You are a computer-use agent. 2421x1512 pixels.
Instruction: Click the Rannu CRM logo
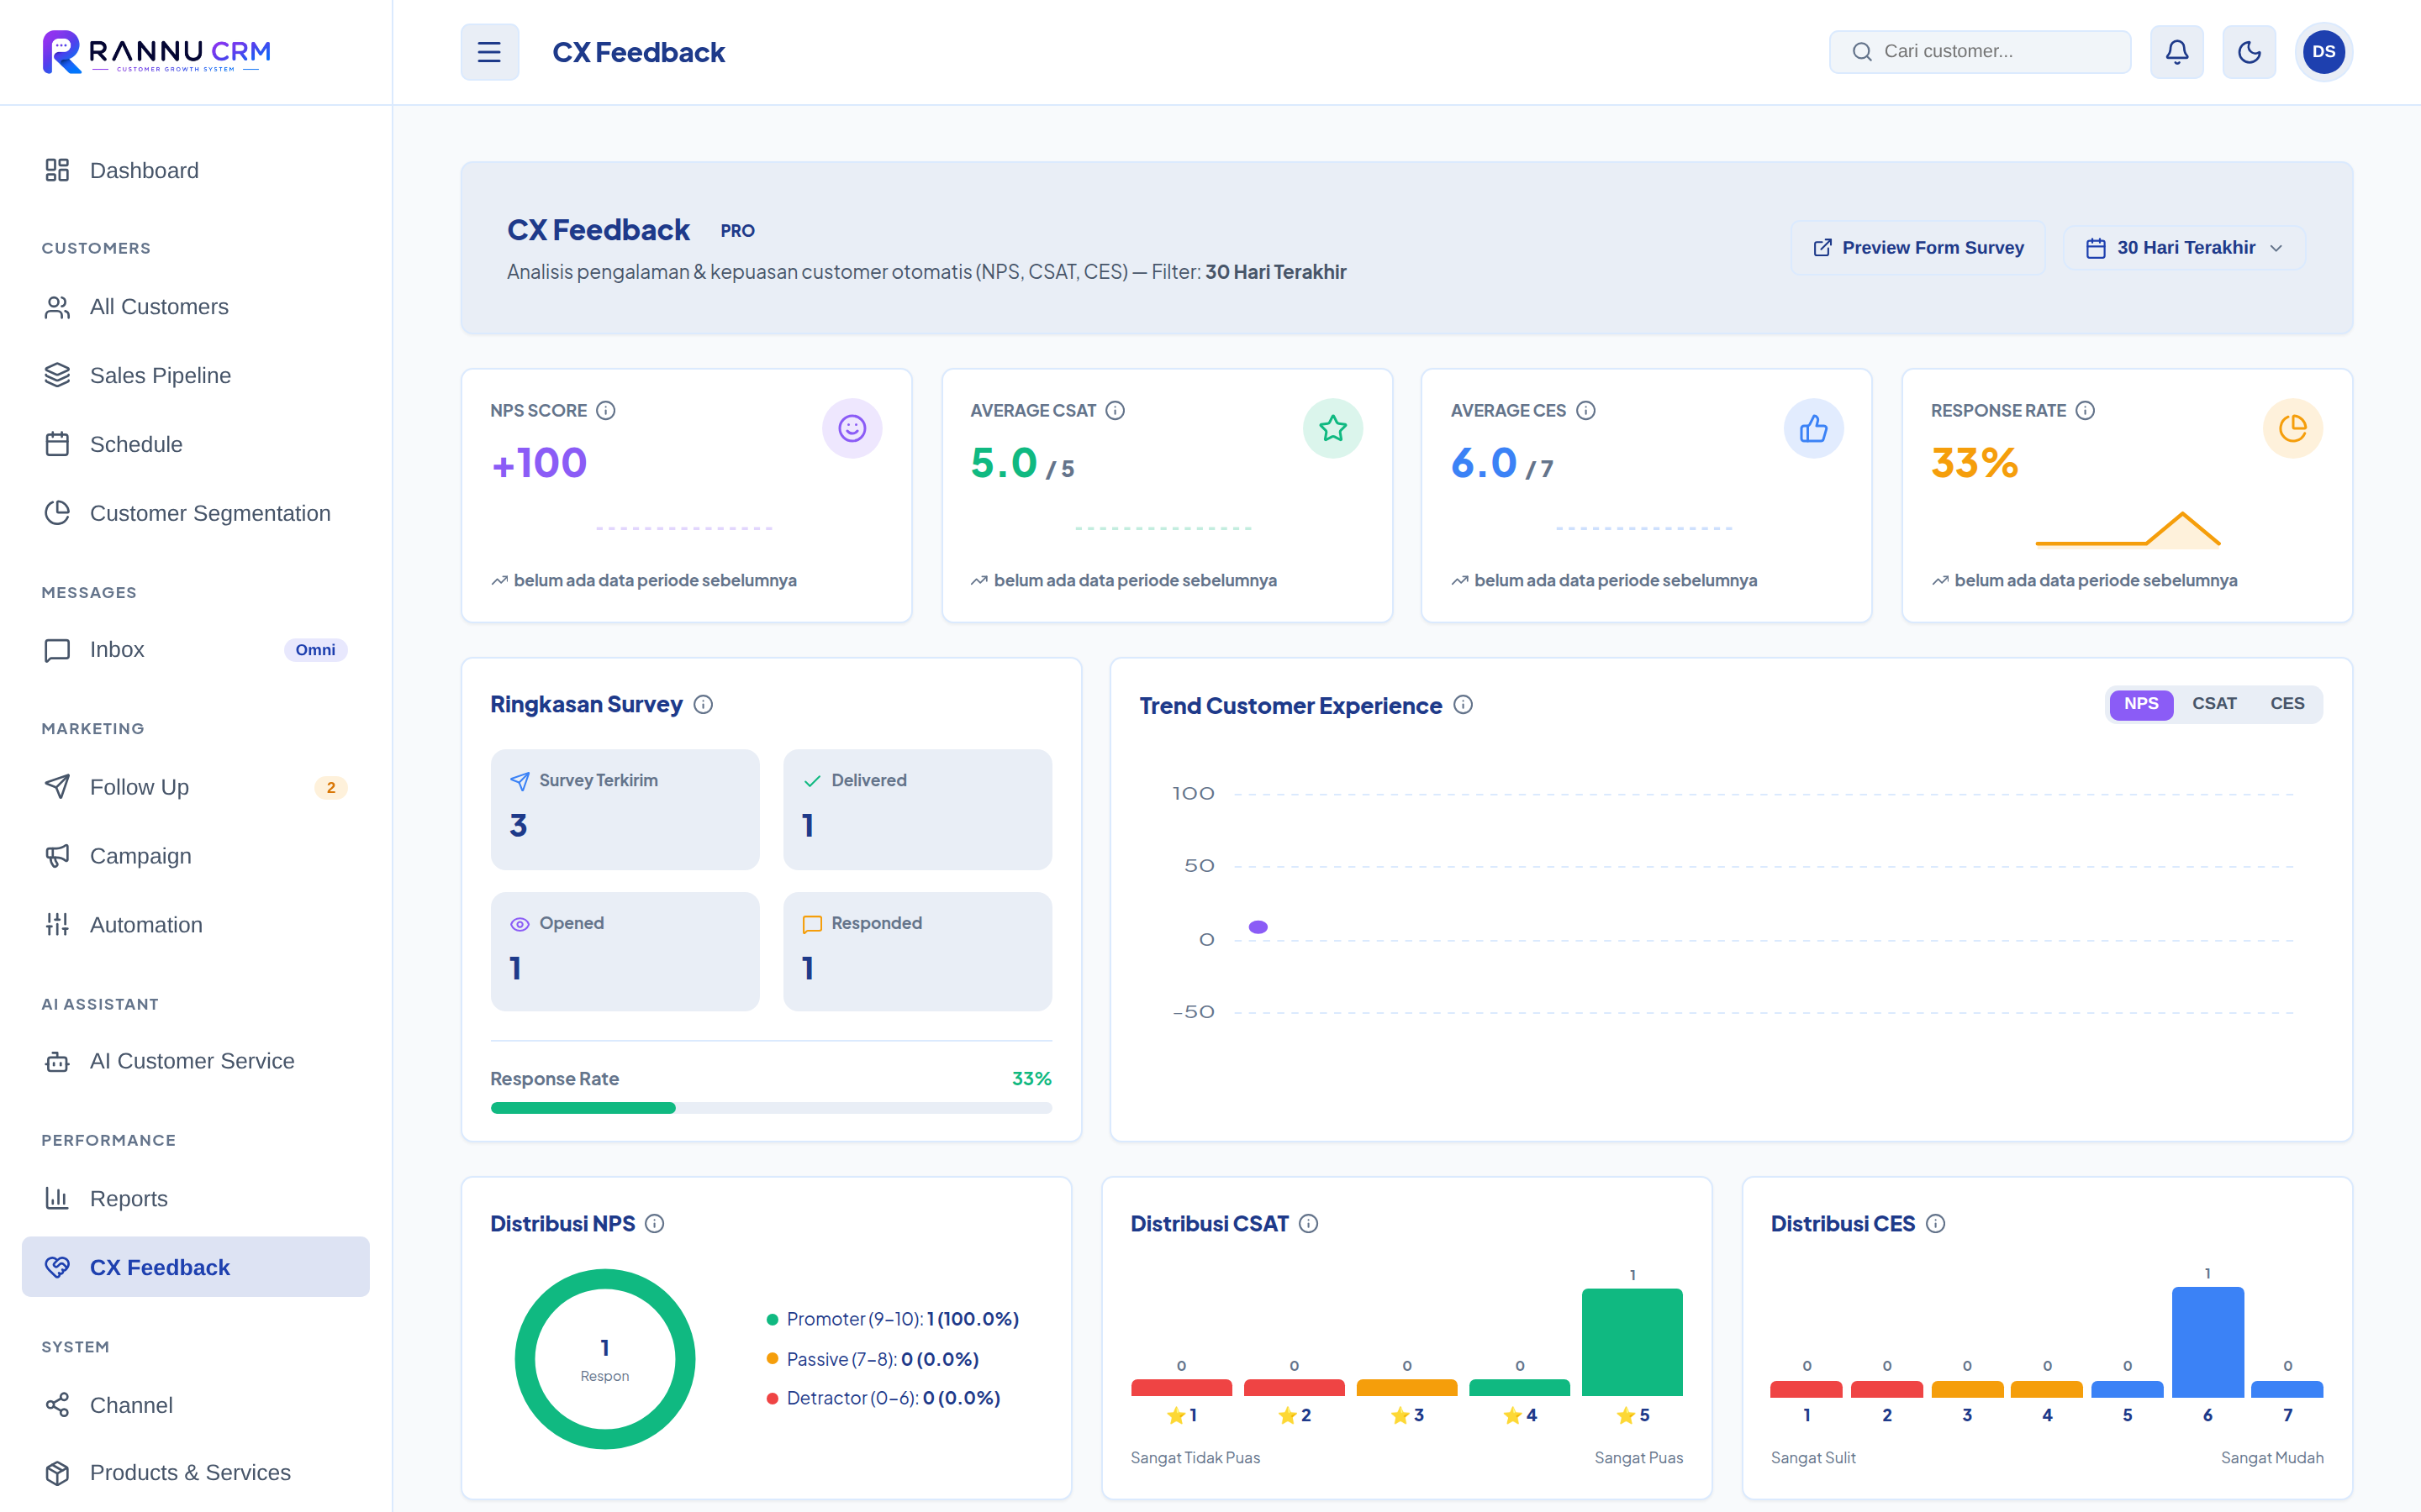pyautogui.click(x=157, y=52)
